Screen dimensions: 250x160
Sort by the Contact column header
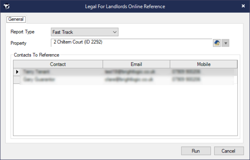point(58,64)
